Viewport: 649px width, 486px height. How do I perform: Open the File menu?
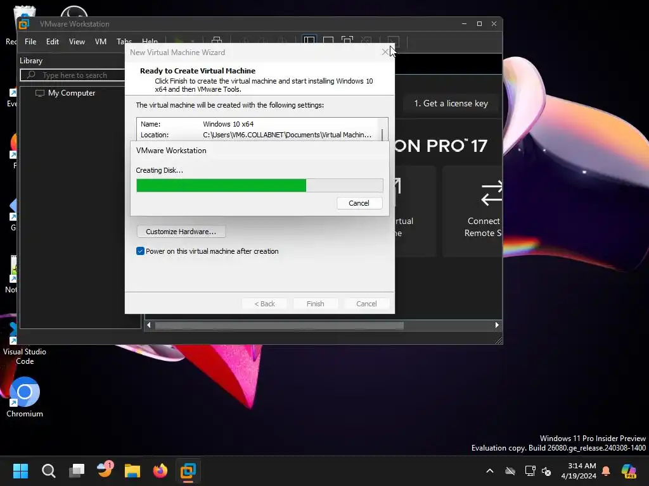click(x=30, y=41)
